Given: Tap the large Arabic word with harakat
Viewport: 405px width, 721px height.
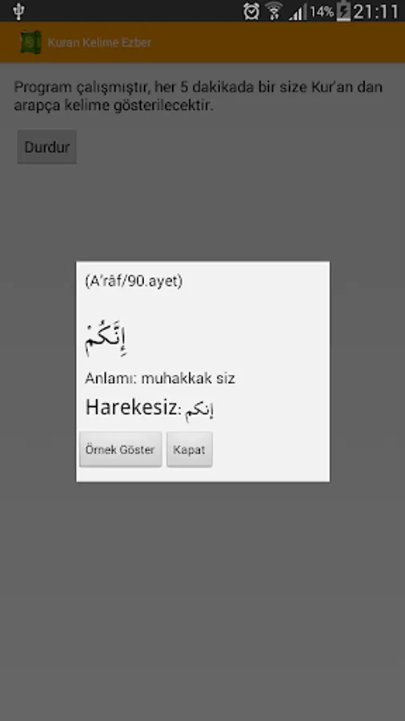Looking at the screenshot, I should (106, 338).
